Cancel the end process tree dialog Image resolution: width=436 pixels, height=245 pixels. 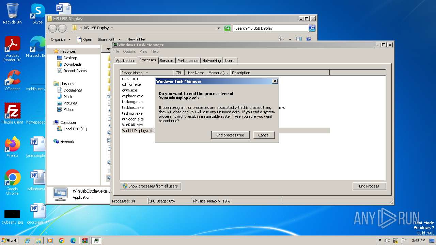point(264,135)
